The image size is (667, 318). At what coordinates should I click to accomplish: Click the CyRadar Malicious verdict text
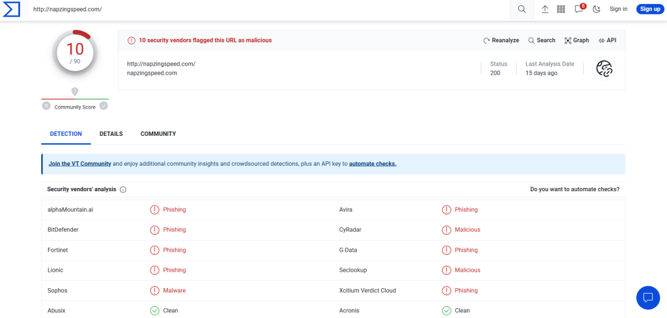[468, 230]
